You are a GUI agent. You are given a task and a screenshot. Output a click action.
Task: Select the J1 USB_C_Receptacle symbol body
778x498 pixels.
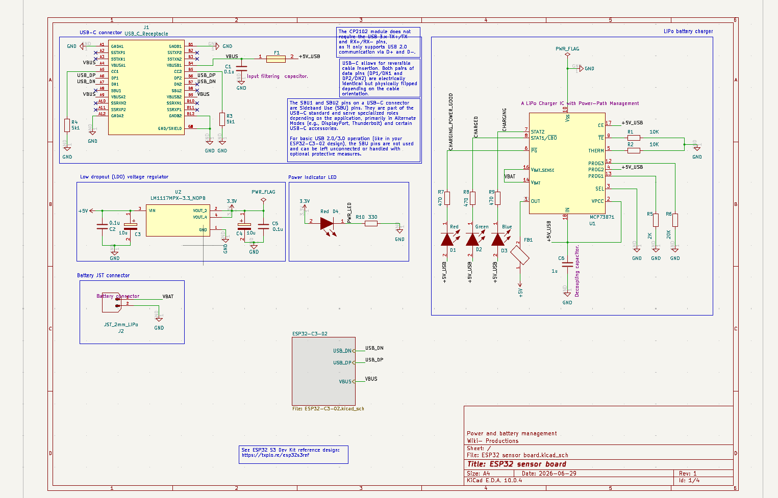pos(146,88)
